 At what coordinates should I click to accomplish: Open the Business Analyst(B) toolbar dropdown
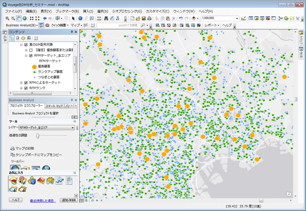tap(22, 25)
